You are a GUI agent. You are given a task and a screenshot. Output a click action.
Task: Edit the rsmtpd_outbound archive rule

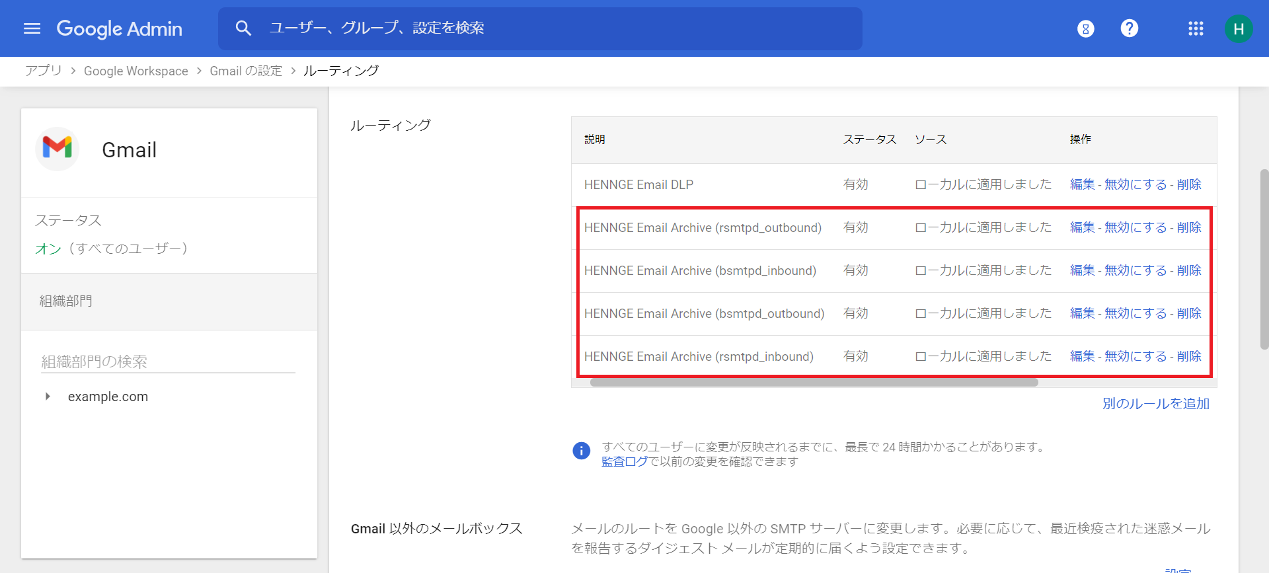click(1082, 227)
